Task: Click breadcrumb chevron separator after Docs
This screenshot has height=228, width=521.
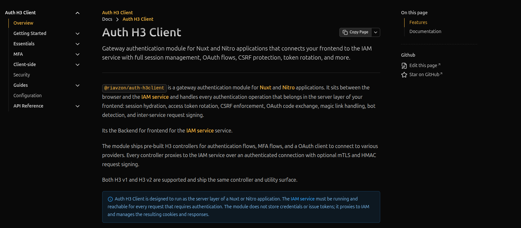Action: pos(117,19)
